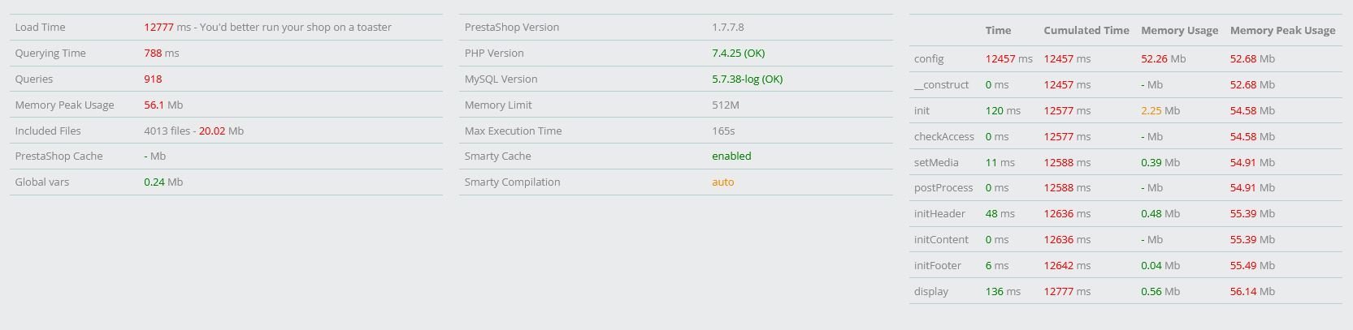Click the Memory Limit 512M value

pyautogui.click(x=726, y=105)
